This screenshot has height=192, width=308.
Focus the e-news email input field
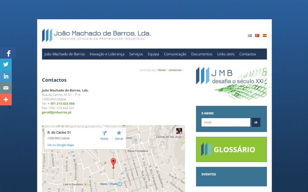[x=226, y=122]
